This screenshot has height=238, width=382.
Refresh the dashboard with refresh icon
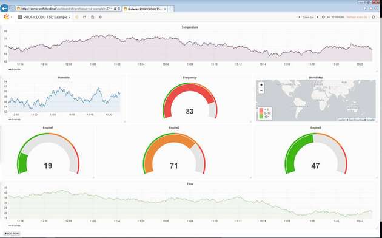tap(374, 18)
